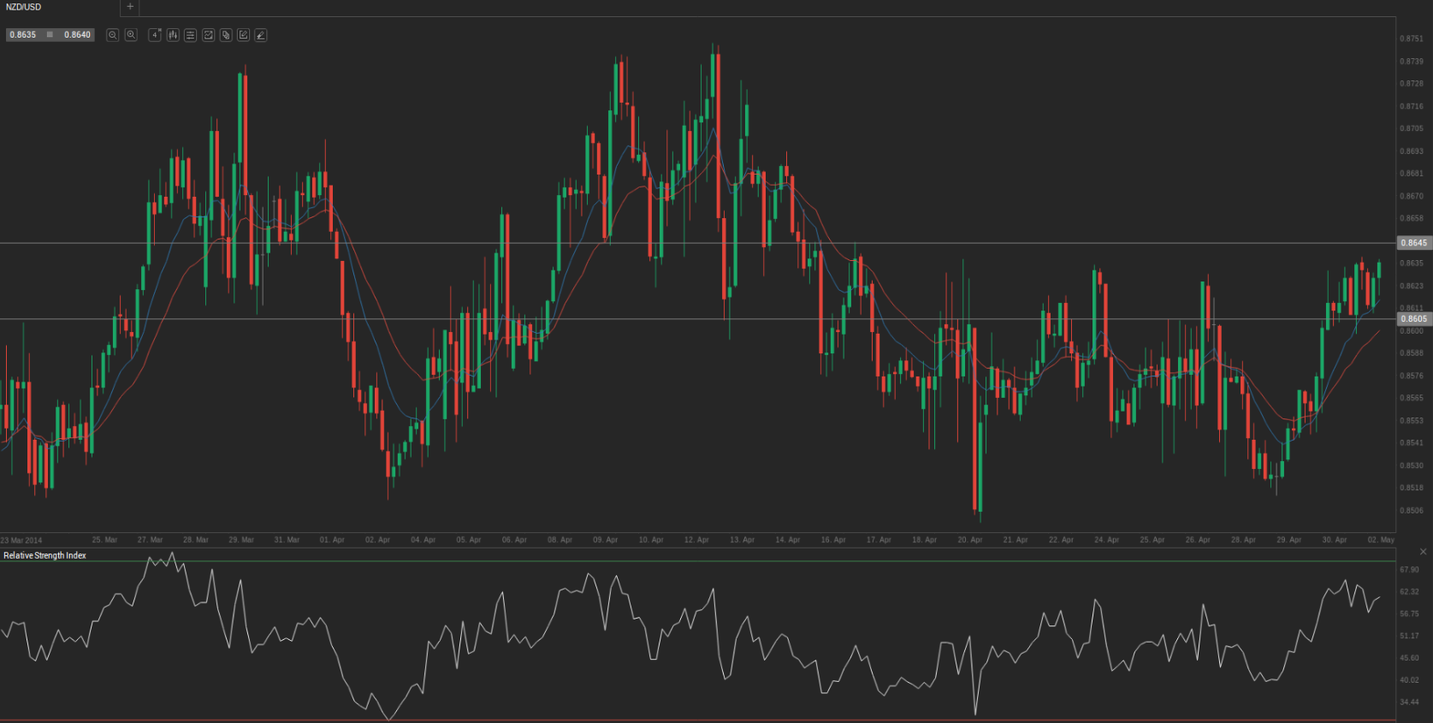Open the indicators chart icon

208,35
